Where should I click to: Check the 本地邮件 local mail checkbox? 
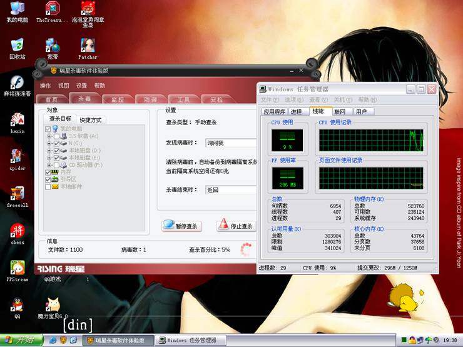click(x=48, y=187)
